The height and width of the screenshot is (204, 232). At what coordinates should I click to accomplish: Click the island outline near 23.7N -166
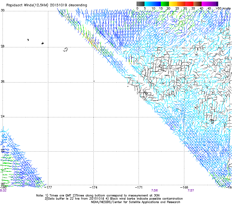tap(212, 121)
